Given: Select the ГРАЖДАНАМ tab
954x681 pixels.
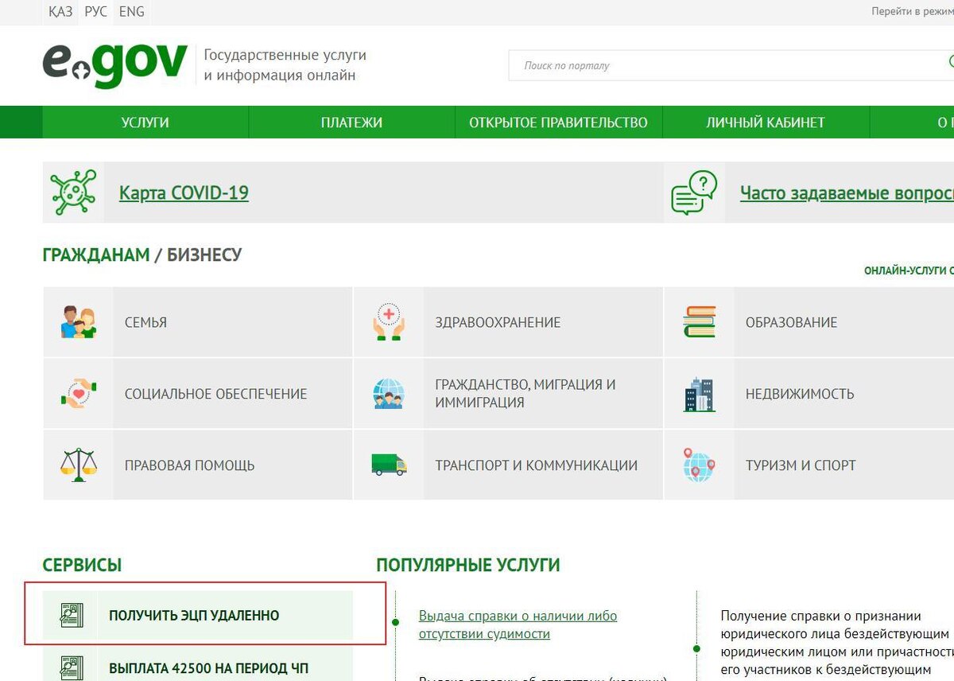Looking at the screenshot, I should [x=96, y=255].
